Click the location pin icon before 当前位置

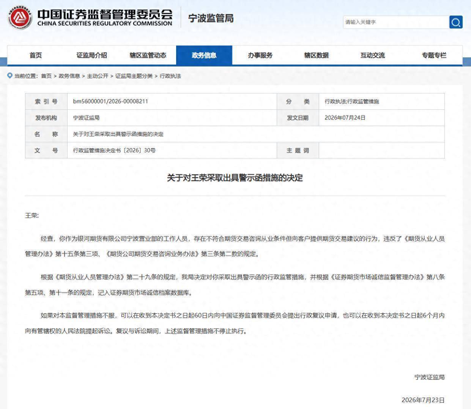10,76
